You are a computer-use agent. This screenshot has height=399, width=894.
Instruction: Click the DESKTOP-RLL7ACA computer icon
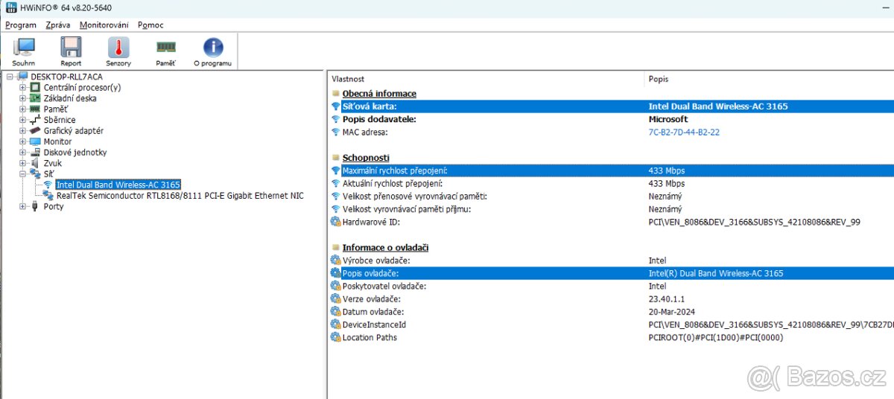[23, 77]
